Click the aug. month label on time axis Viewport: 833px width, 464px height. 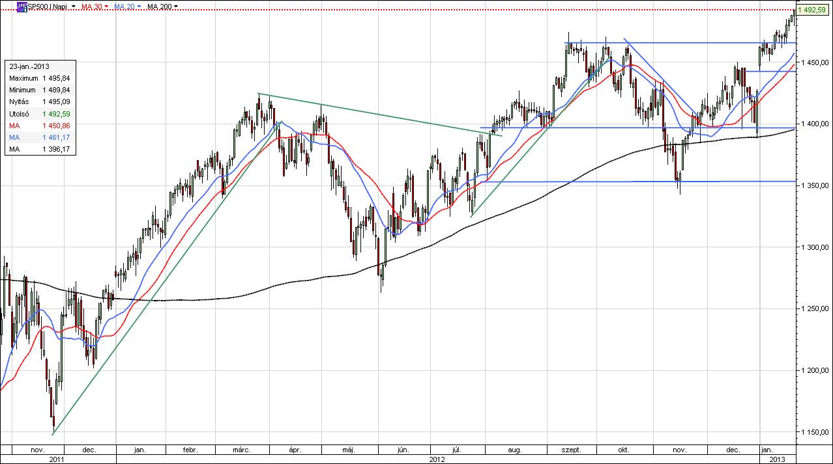[514, 450]
